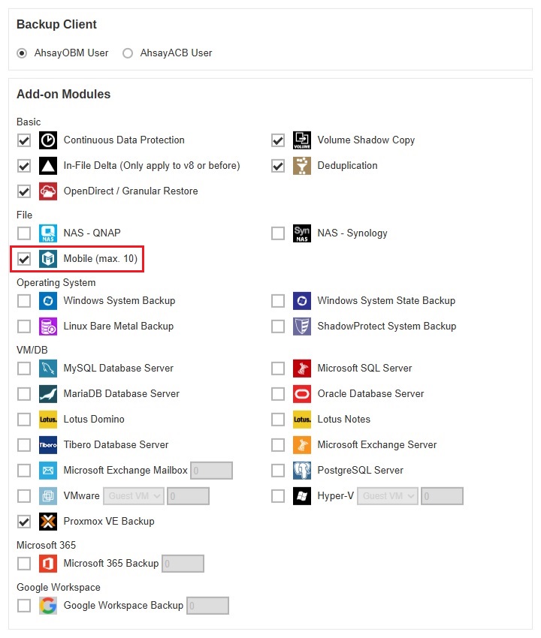Click the MySQL Database Server dolphin icon
The height and width of the screenshot is (638, 541).
tap(48, 369)
